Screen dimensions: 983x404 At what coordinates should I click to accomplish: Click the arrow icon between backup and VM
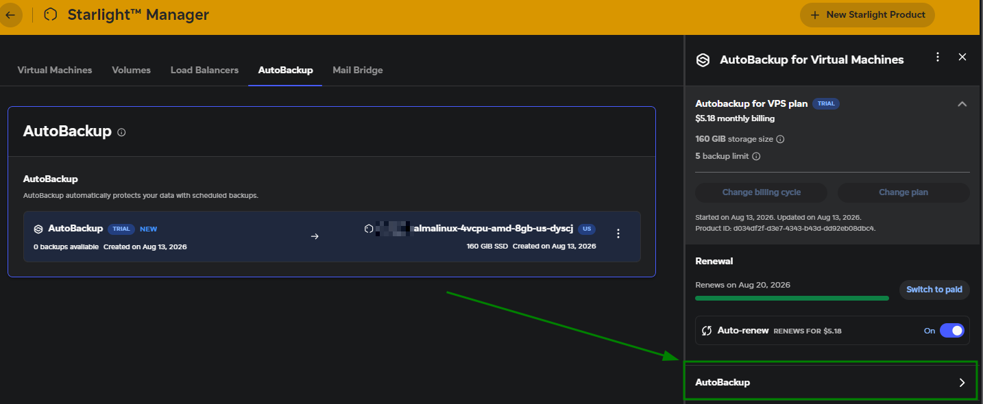315,236
